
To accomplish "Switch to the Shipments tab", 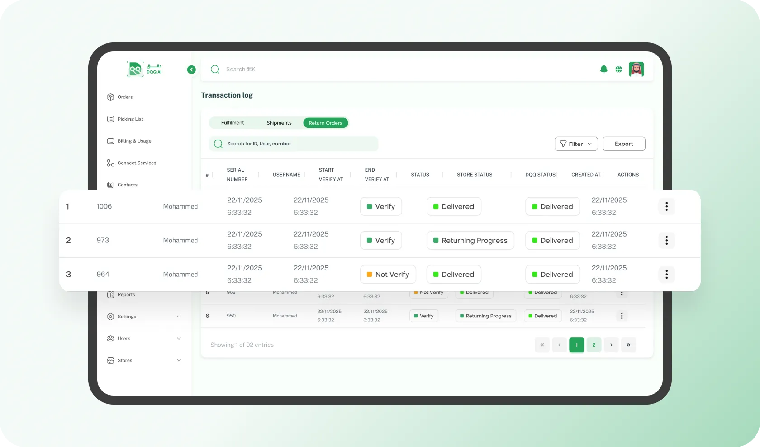I will [279, 123].
